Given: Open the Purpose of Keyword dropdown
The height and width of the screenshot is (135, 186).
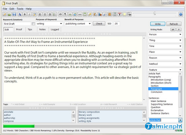Looking at the screenshot, I should (x=61, y=24).
